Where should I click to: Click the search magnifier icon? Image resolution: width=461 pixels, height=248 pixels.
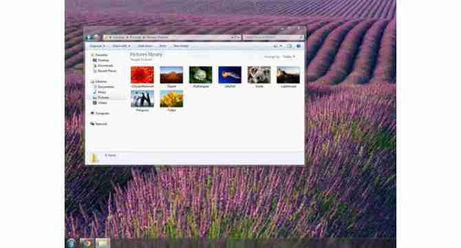click(x=301, y=37)
